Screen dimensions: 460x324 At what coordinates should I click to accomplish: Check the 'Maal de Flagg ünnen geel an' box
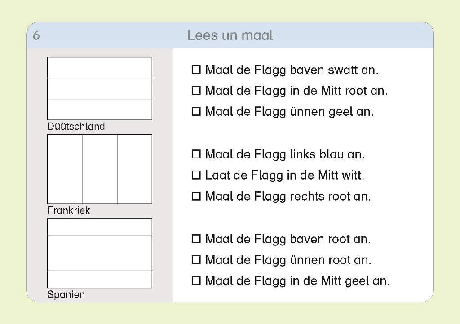click(x=196, y=112)
